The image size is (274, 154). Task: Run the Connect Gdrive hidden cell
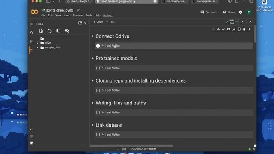98,46
